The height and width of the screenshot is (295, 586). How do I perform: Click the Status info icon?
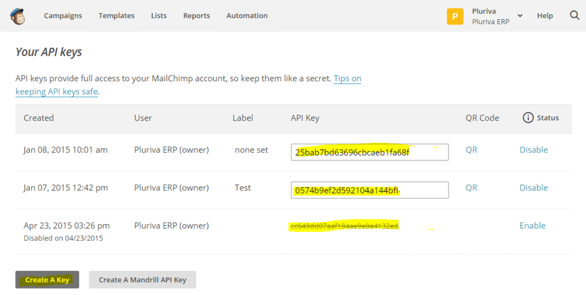coord(528,118)
